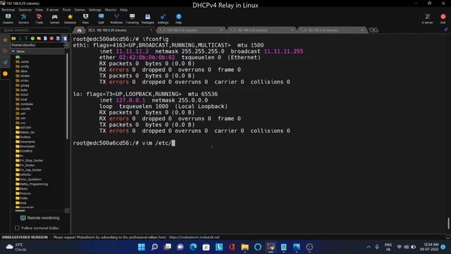Open the weather widget showing Cloudy
This screenshot has width=451, height=254.
coord(17,247)
